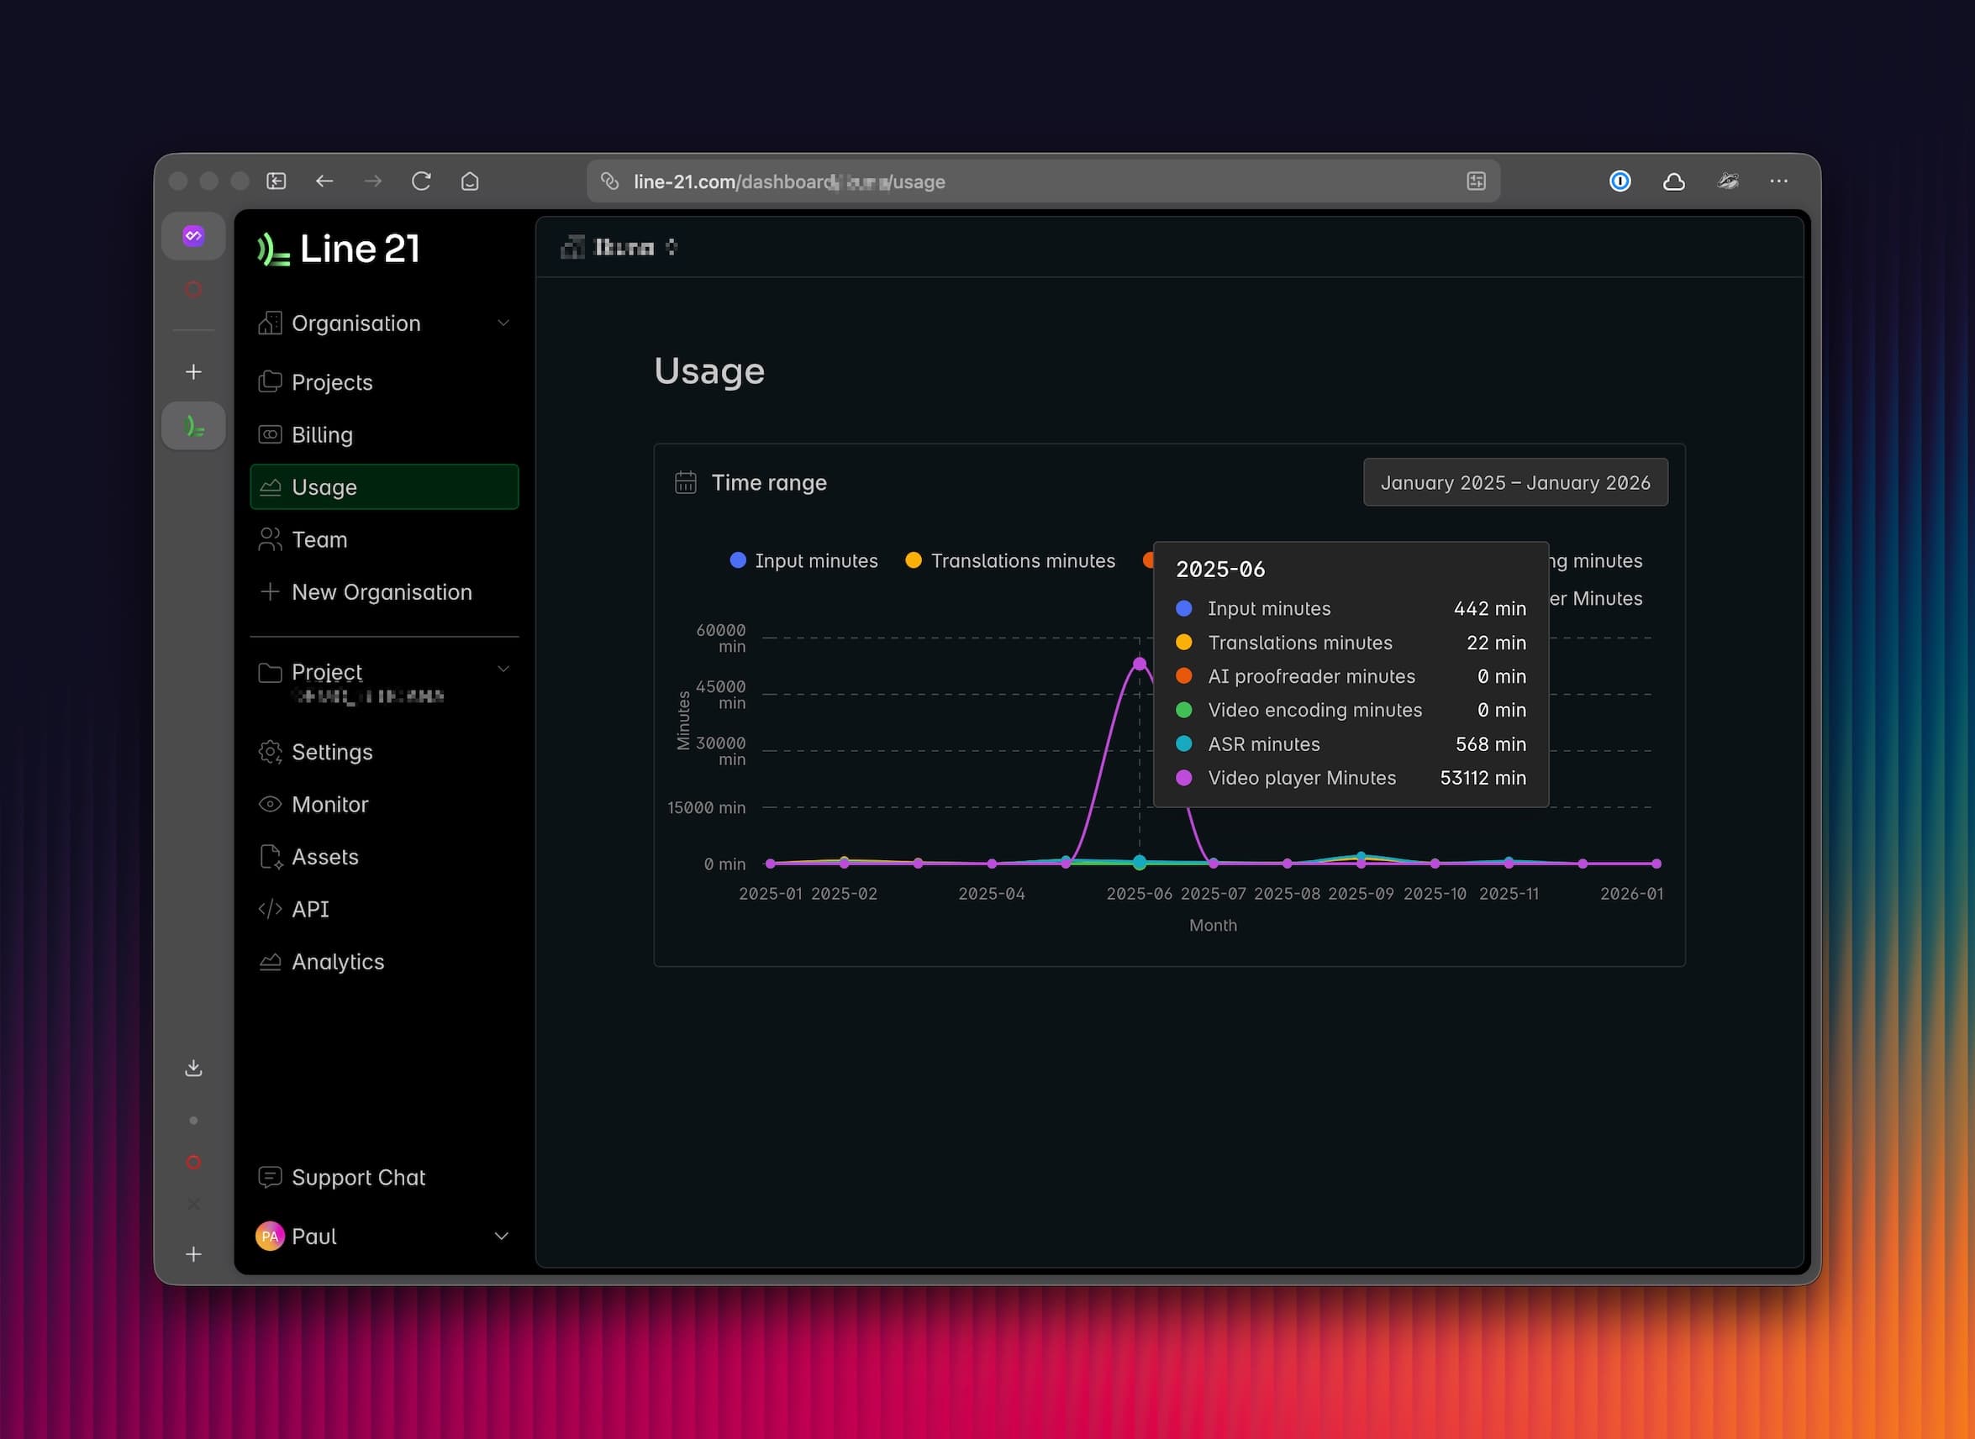Click the downloads icon in the sidebar
This screenshot has width=1975, height=1439.
tap(193, 1068)
